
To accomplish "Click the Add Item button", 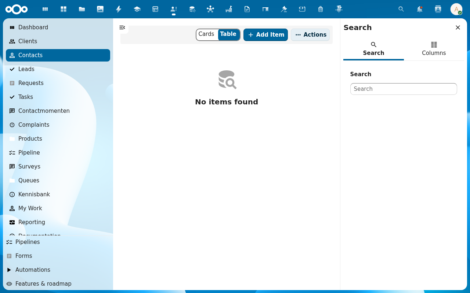I will (265, 35).
